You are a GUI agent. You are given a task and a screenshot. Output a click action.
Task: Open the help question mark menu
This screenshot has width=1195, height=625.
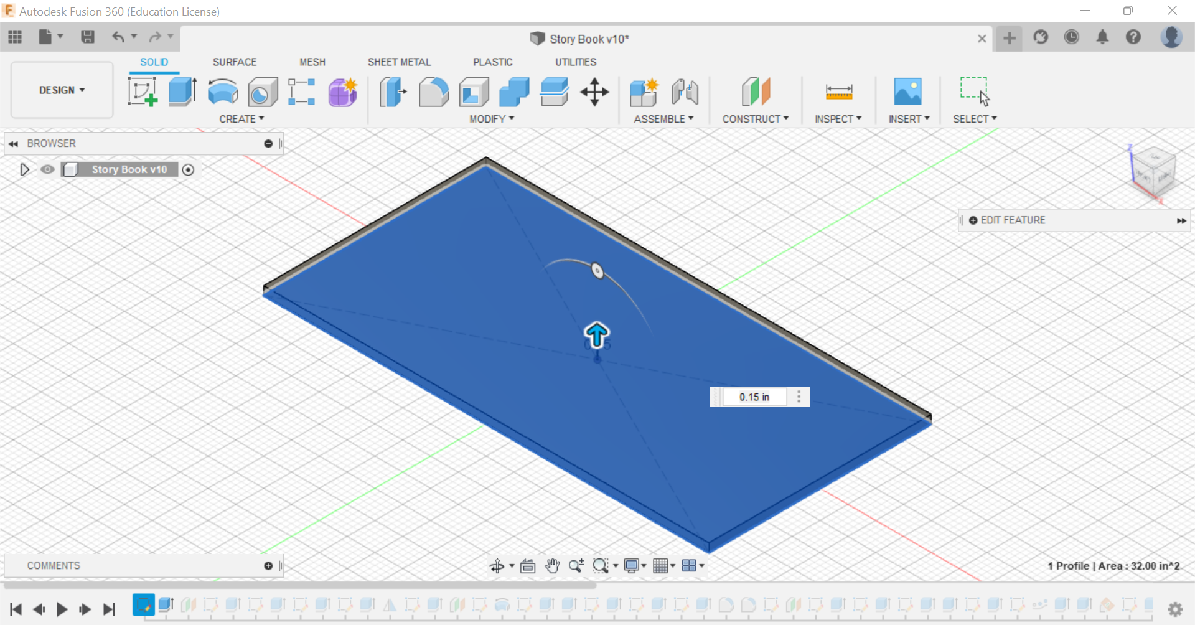1133,37
